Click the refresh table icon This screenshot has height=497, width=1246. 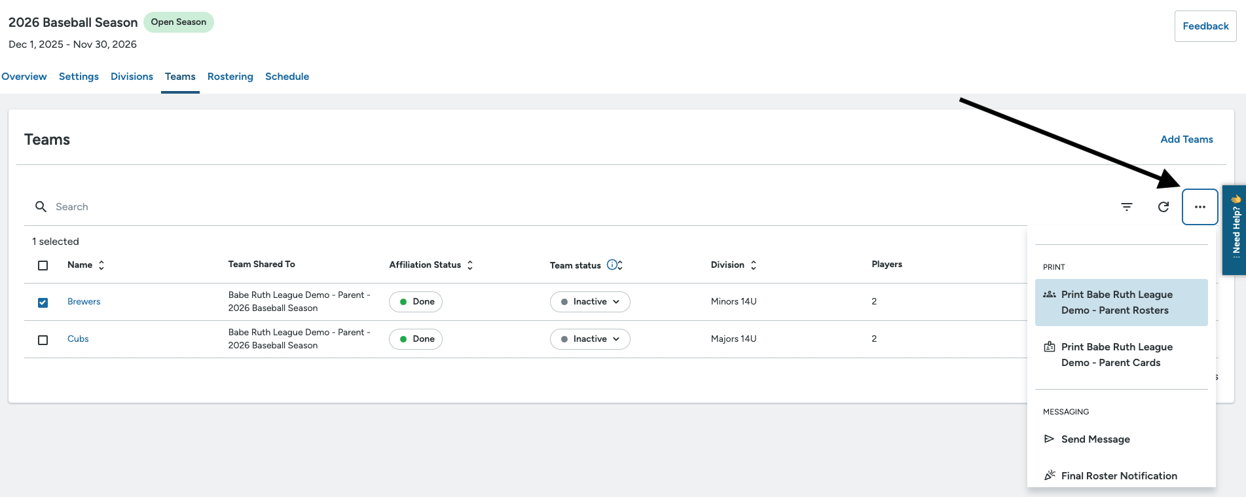(x=1164, y=207)
